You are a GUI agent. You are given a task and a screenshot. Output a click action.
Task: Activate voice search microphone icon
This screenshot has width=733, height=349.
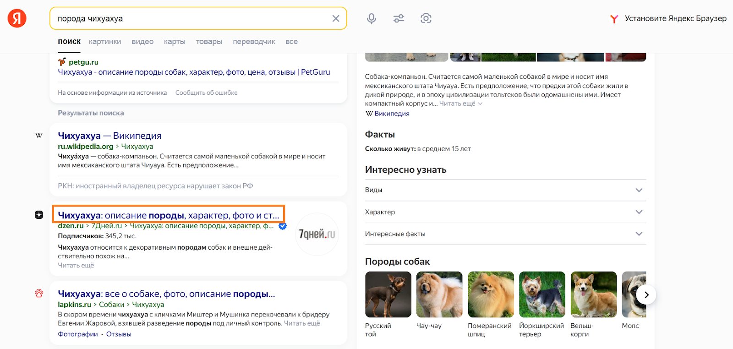click(372, 18)
